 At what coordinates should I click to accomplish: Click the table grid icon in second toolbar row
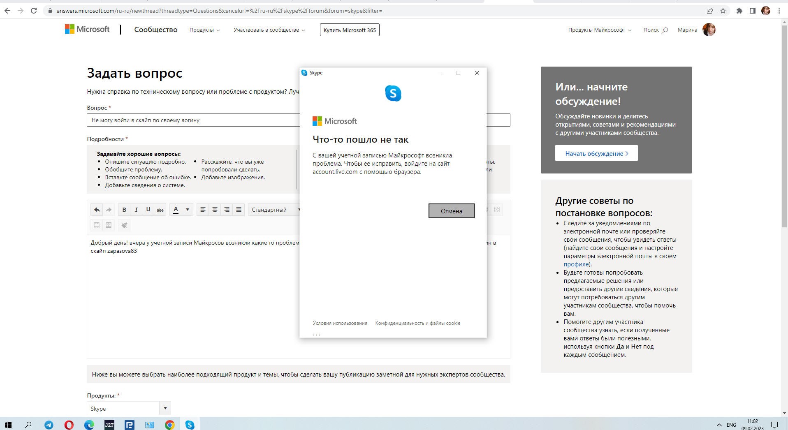point(109,225)
